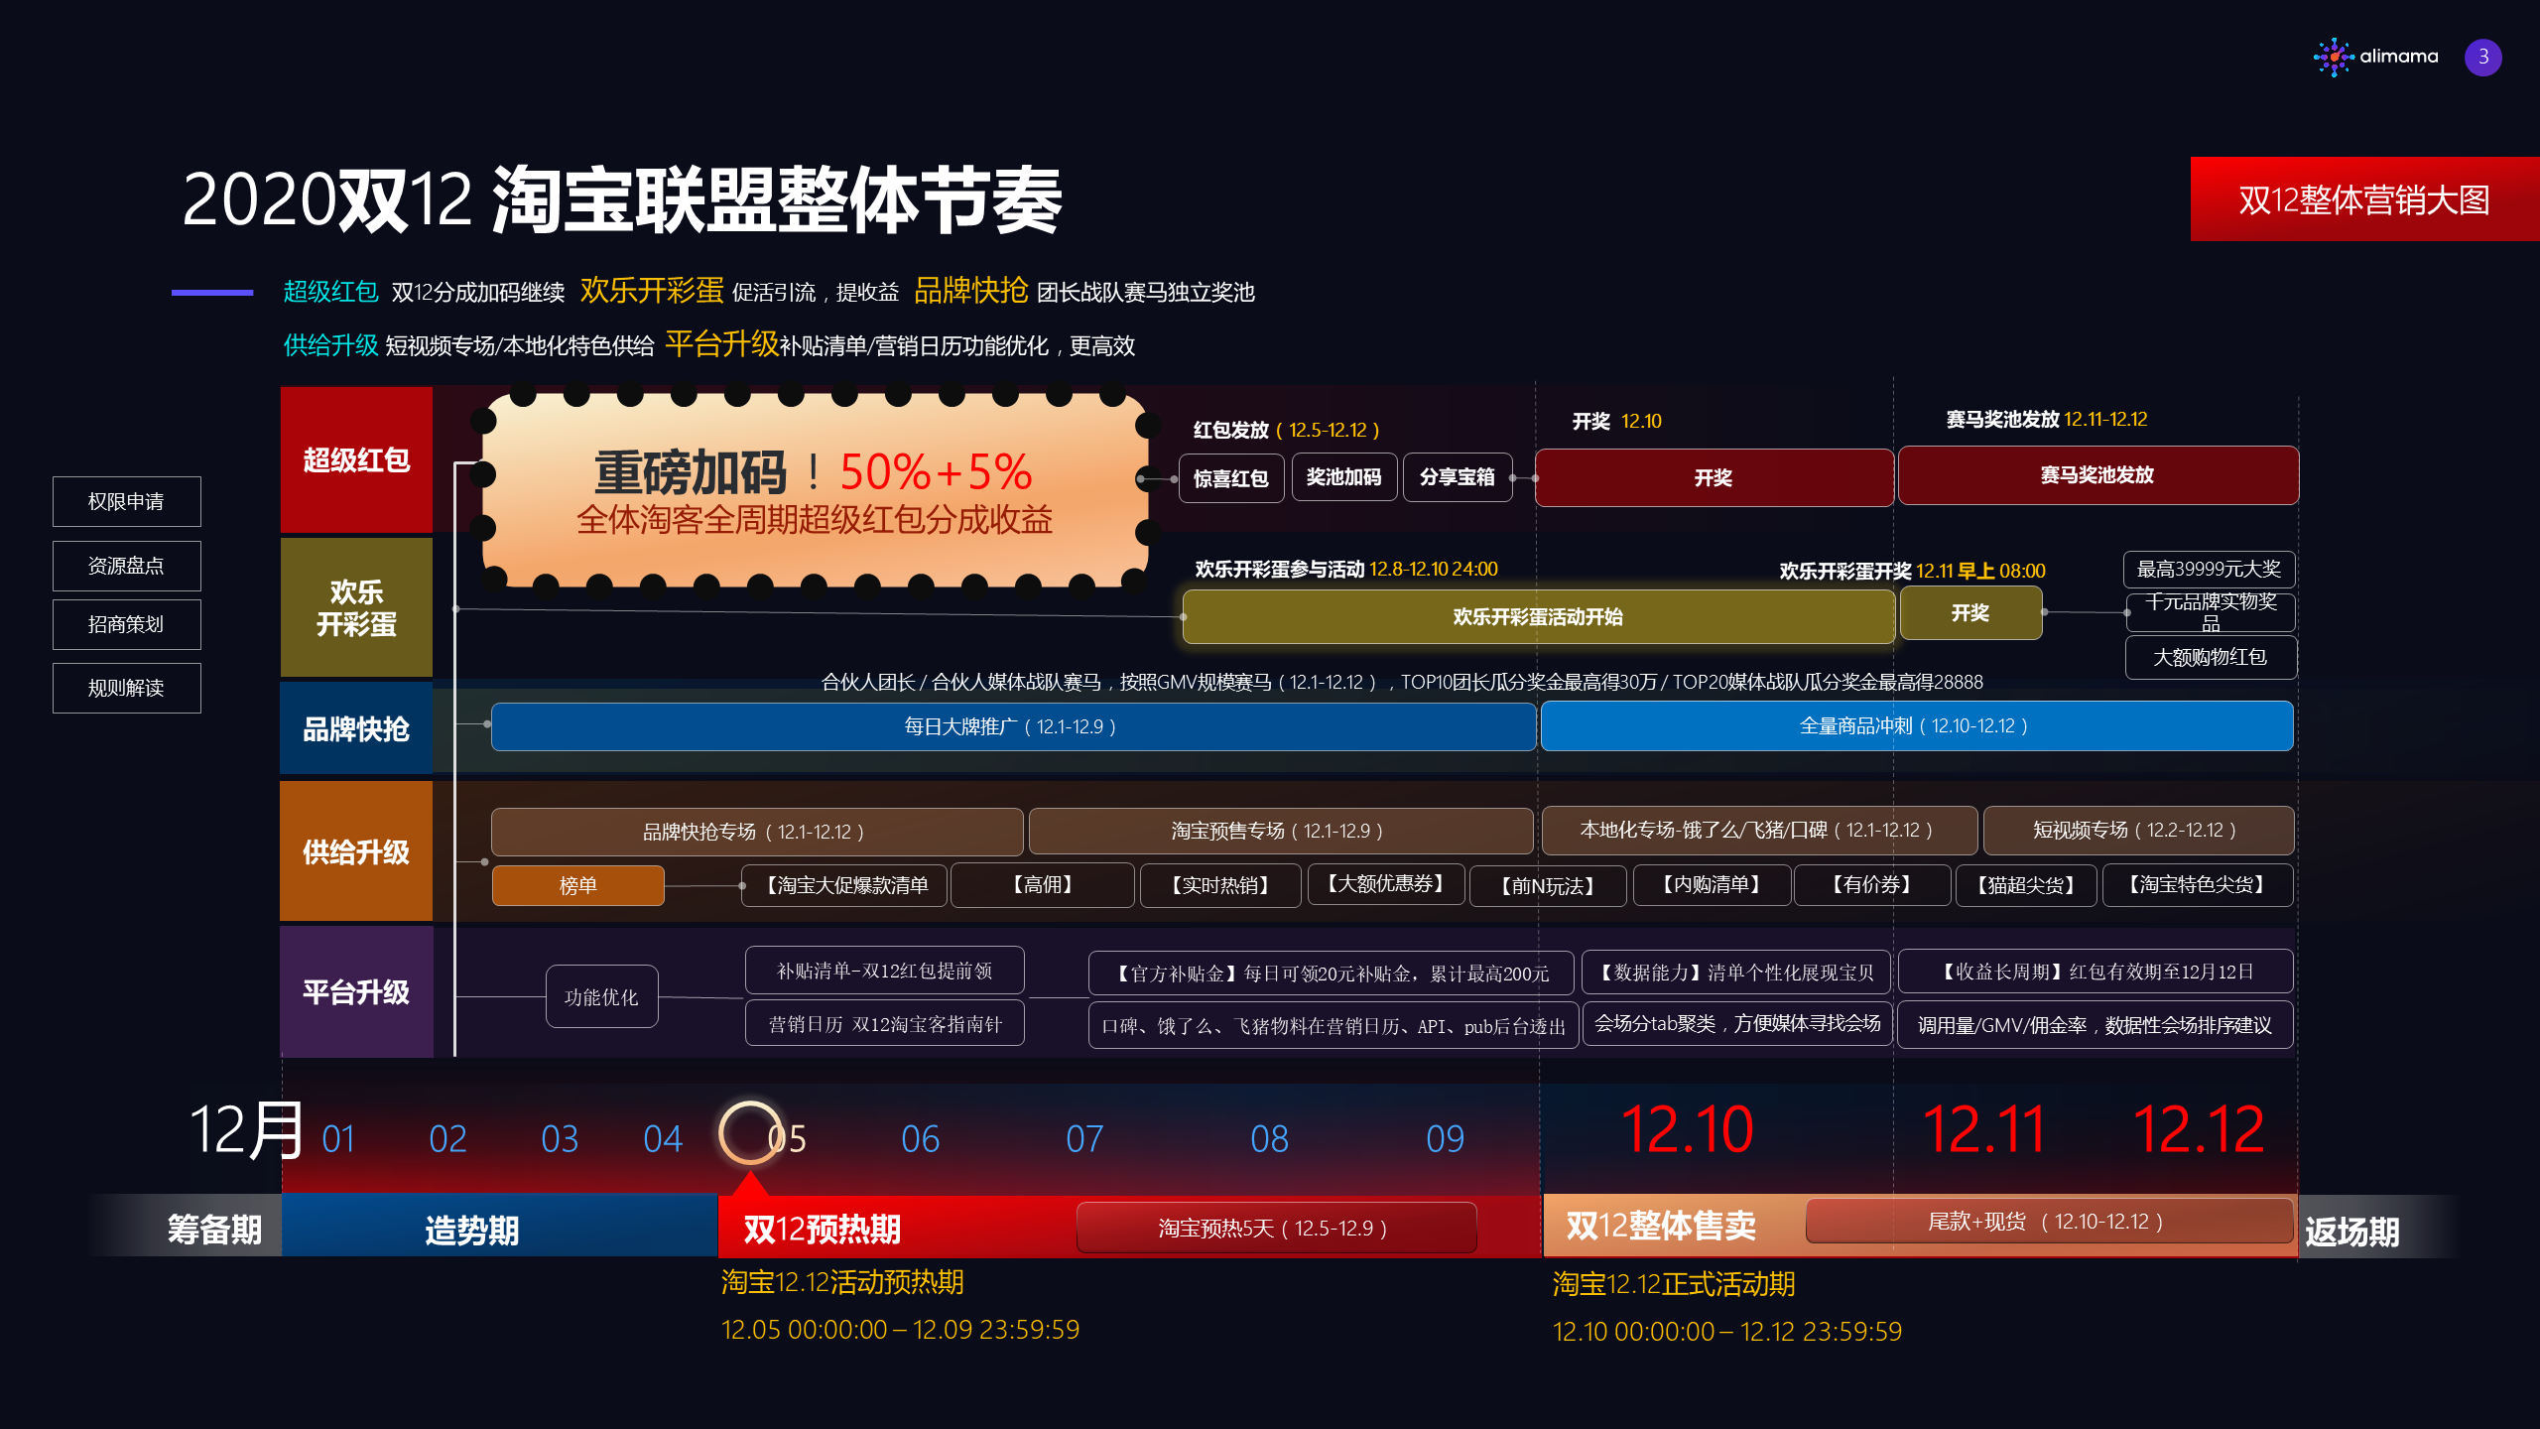This screenshot has width=2540, height=1429.
Task: Click the 最高39999元大奖 box
Action: coord(2210,570)
